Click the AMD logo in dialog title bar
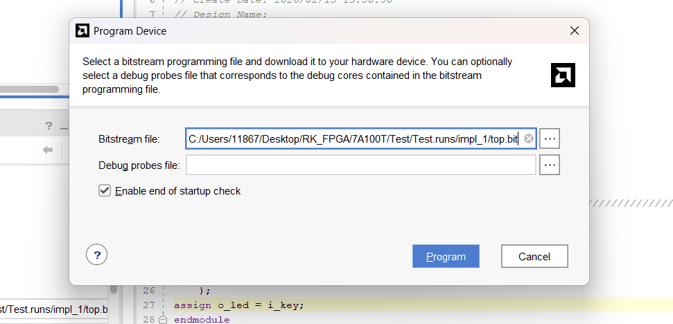Screen dimensions: 673x324 click(x=82, y=31)
